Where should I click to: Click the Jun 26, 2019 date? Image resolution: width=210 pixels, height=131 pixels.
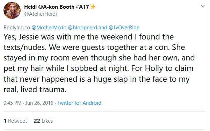(x=39, y=103)
